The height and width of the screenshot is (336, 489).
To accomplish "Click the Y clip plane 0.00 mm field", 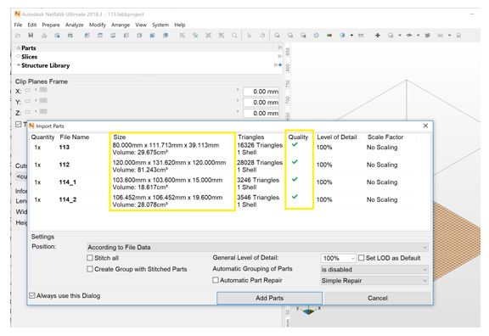I will coord(261,102).
